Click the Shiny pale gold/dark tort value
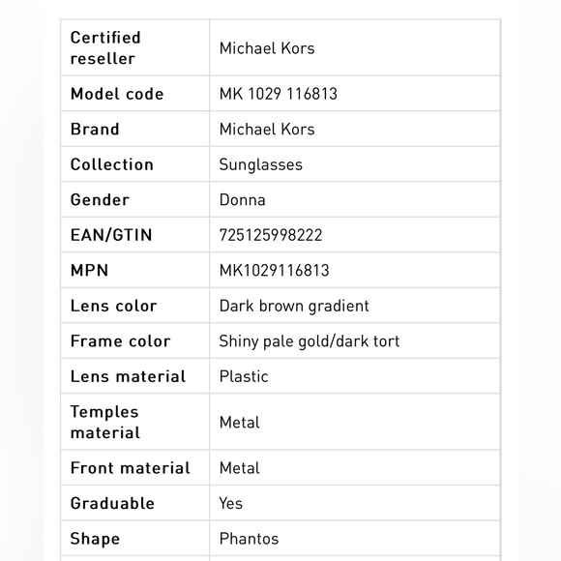Image resolution: width=561 pixels, height=561 pixels. (x=310, y=341)
